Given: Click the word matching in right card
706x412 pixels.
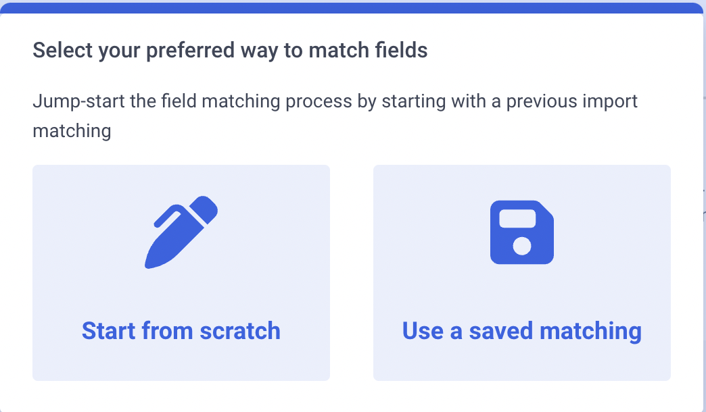Looking at the screenshot, I should (x=591, y=332).
